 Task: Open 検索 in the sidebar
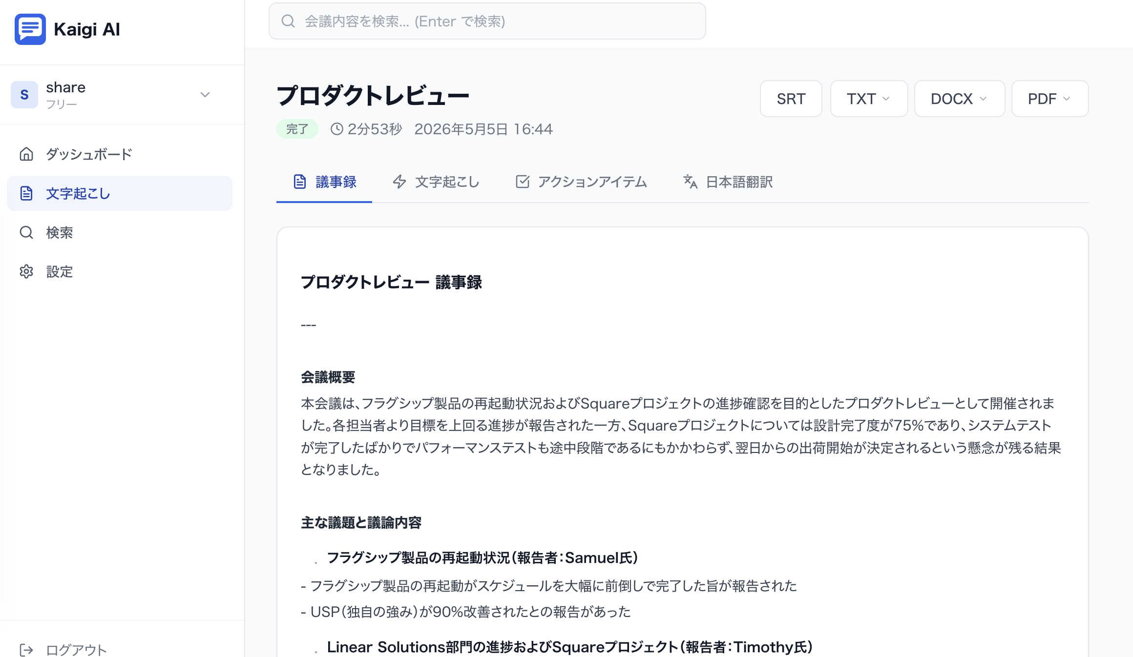120,232
